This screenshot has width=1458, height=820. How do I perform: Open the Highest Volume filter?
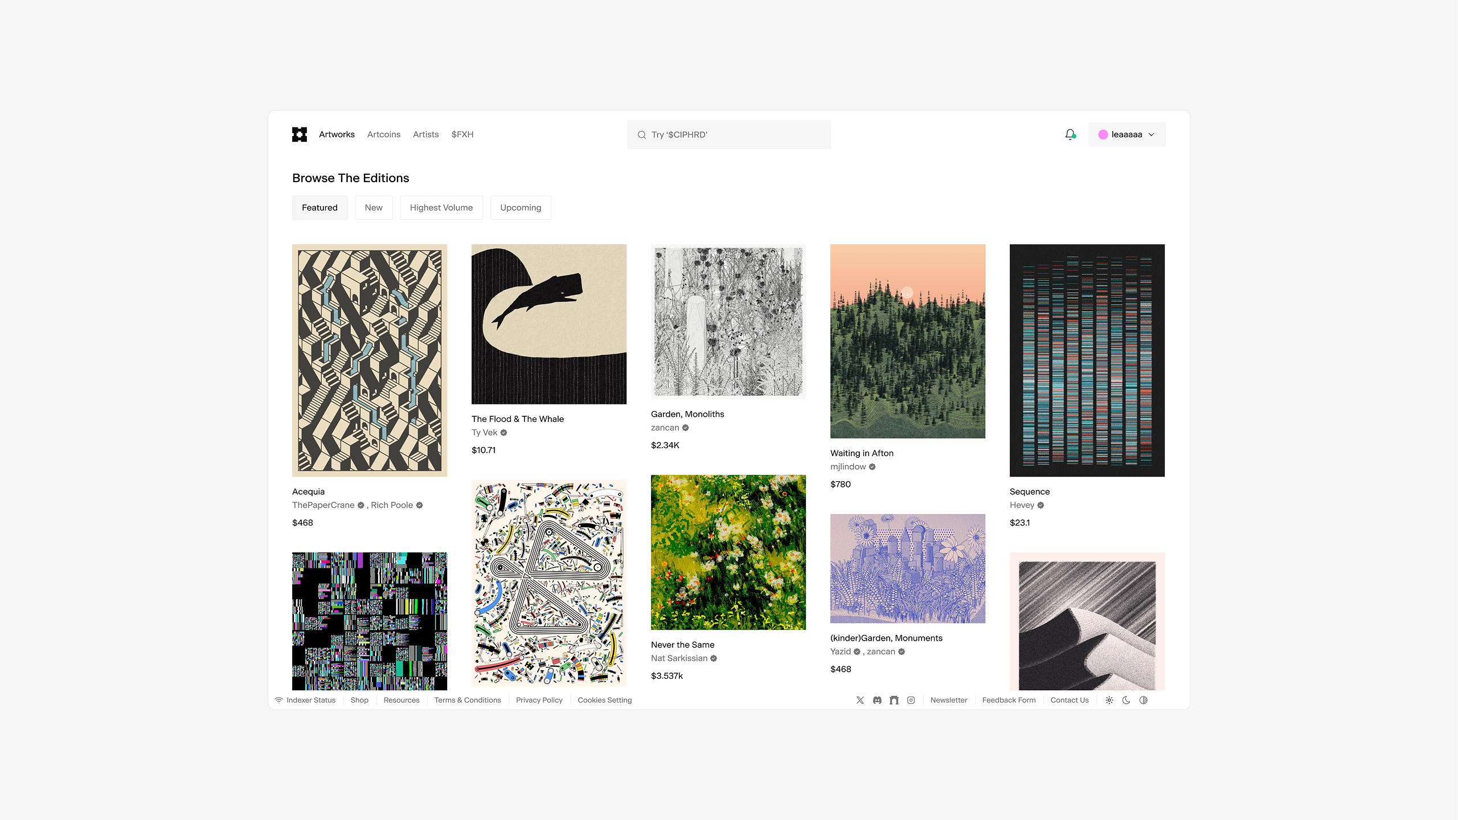click(441, 208)
